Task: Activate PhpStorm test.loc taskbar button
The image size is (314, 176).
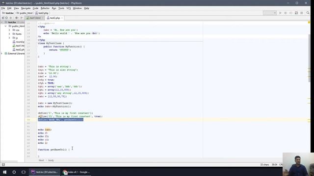Action: click(45, 172)
